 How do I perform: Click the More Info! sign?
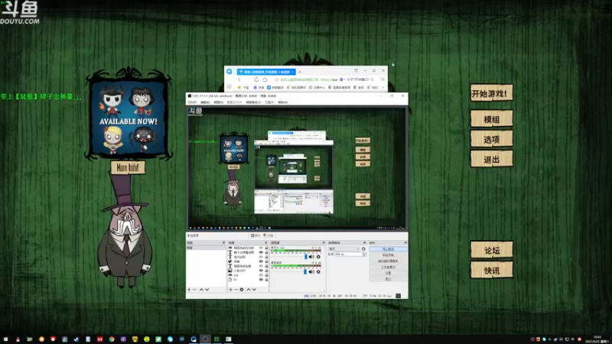128,167
